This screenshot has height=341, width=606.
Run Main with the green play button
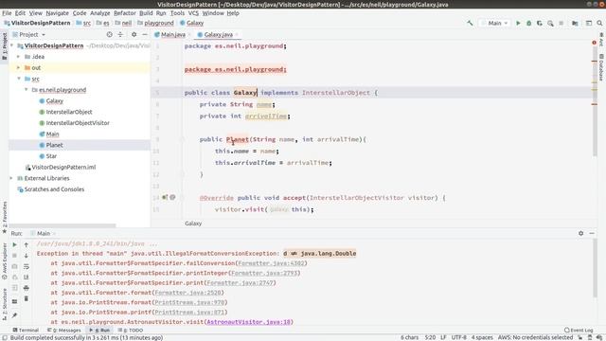click(518, 23)
